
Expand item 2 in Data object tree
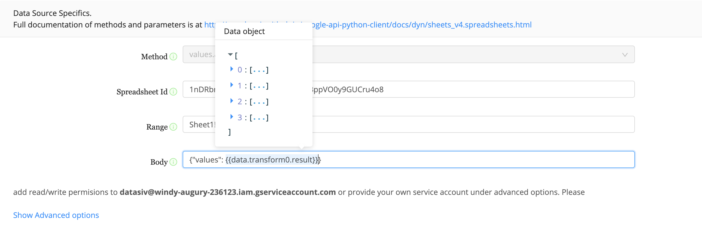click(x=232, y=101)
